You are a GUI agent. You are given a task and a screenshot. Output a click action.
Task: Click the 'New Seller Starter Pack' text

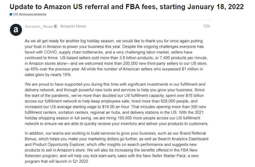pos(164,156)
